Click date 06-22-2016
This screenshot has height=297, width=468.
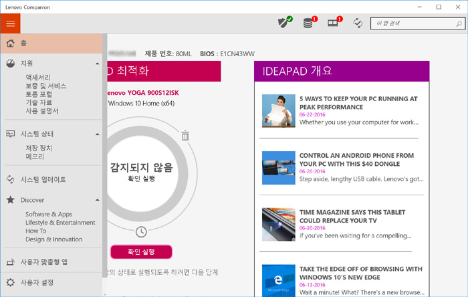(x=312, y=114)
